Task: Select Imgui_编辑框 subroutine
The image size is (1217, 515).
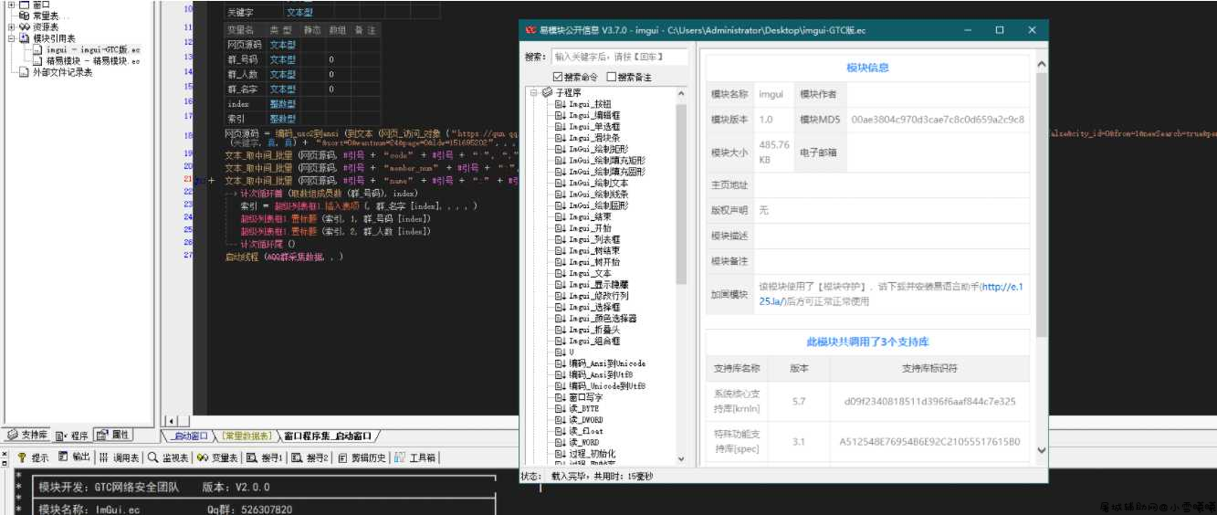Action: pyautogui.click(x=594, y=115)
